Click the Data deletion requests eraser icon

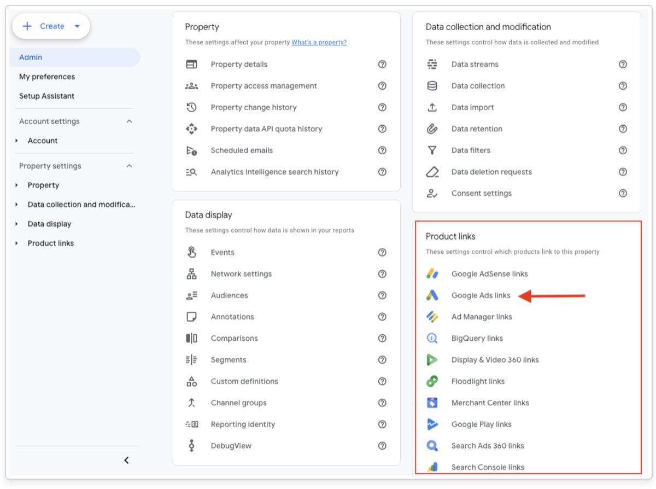tap(432, 172)
